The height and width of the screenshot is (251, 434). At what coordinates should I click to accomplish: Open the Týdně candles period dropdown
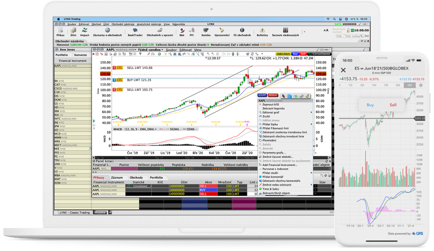[x=150, y=50]
